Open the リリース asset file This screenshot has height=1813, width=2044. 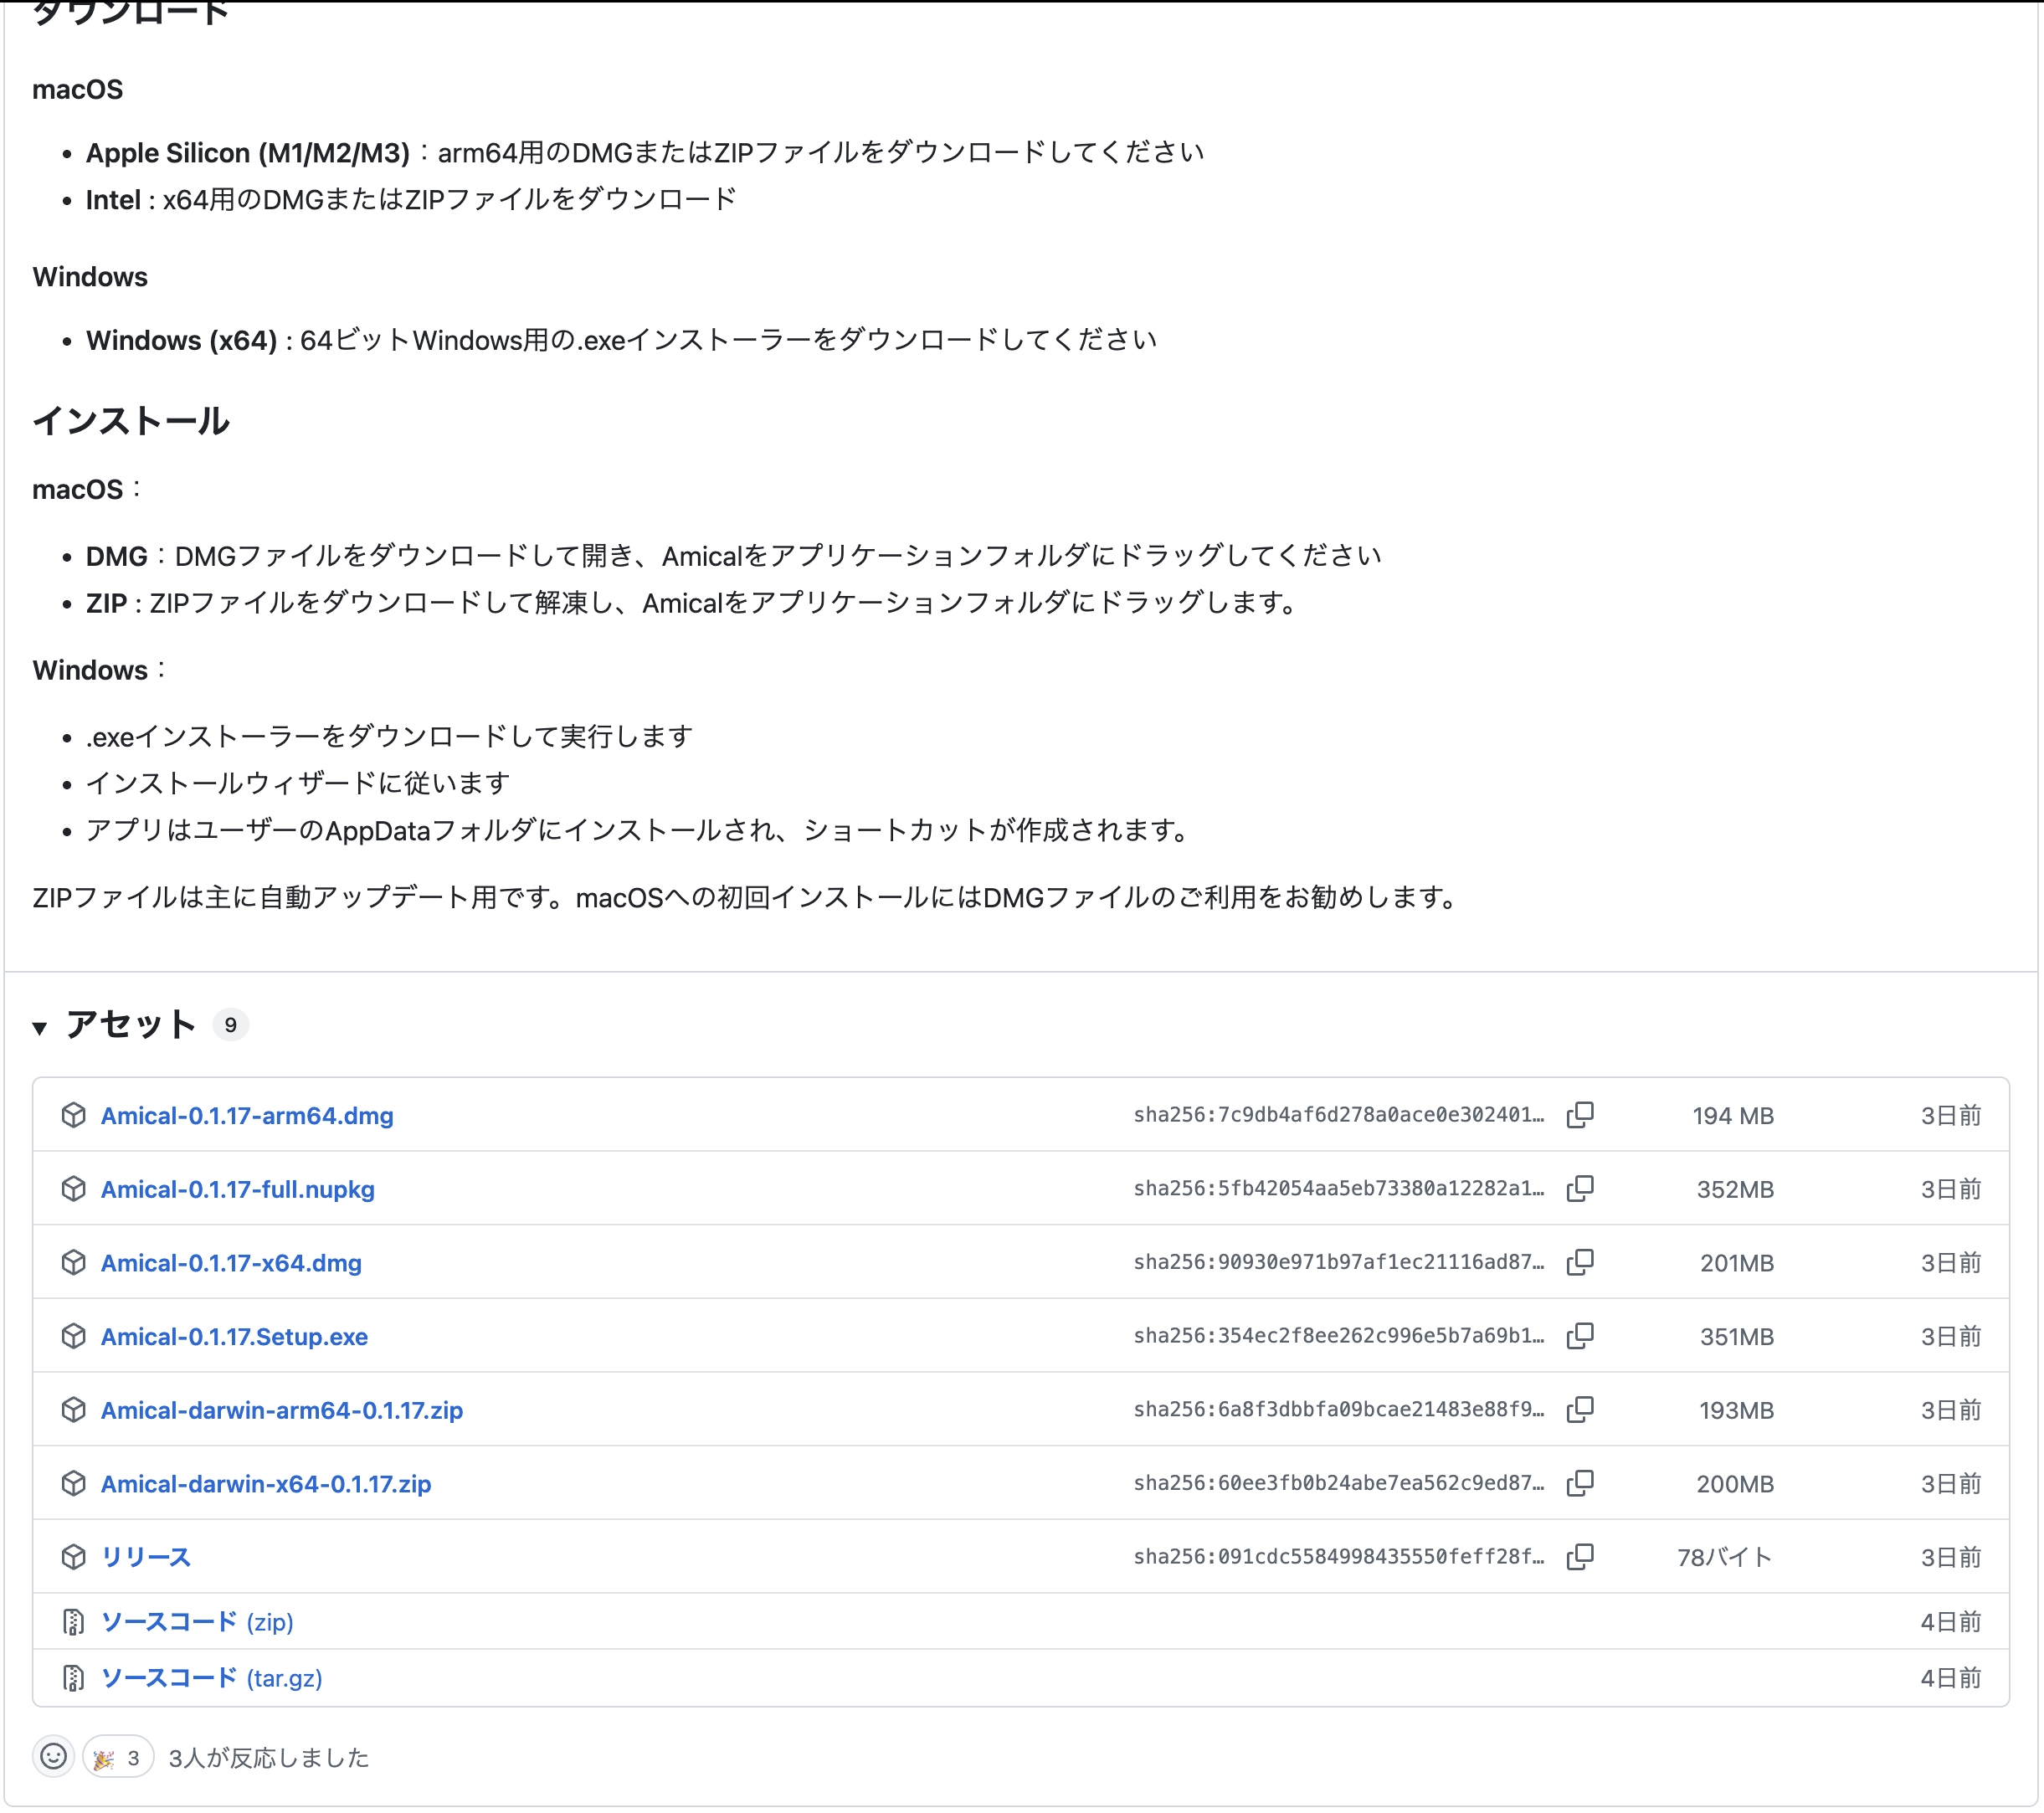coord(145,1557)
